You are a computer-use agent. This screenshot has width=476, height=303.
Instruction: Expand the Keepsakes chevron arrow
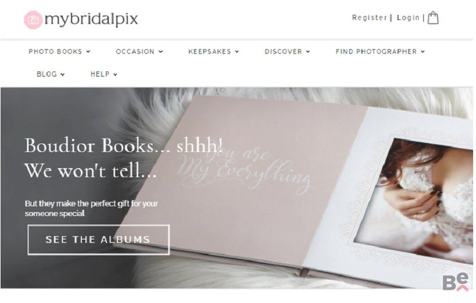click(x=237, y=52)
